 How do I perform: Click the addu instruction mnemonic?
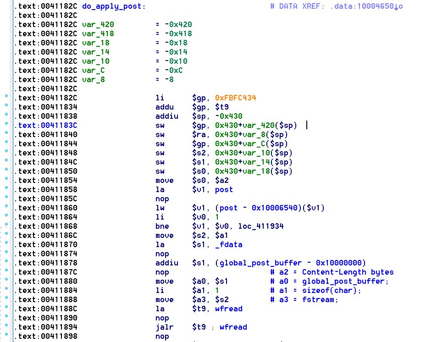coord(165,107)
